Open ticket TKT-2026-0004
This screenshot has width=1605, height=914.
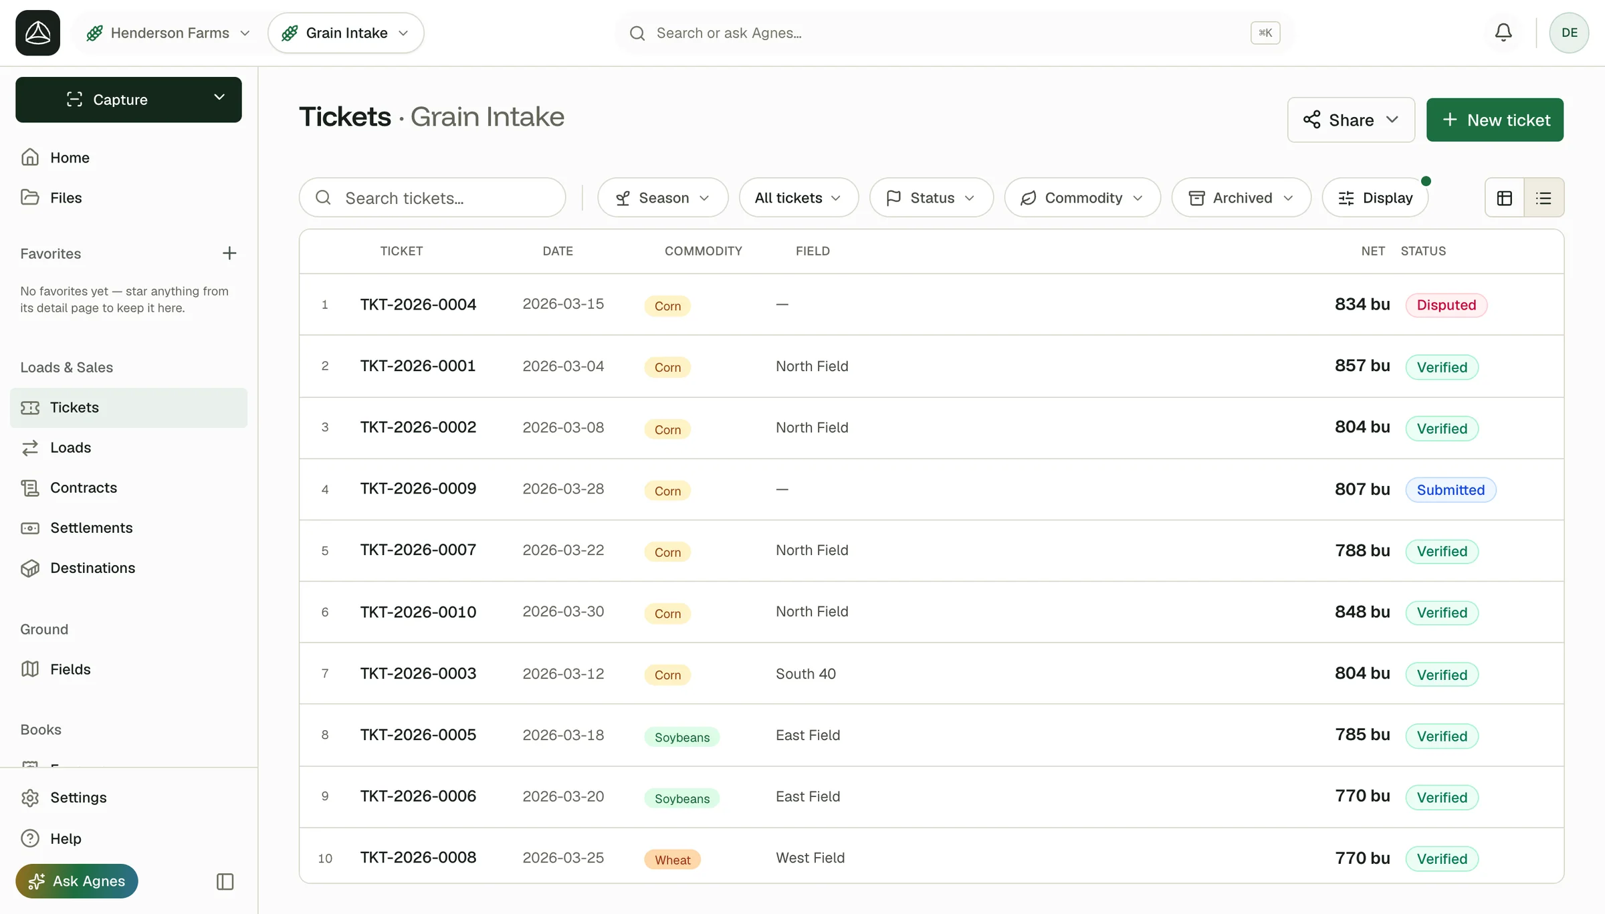click(418, 304)
